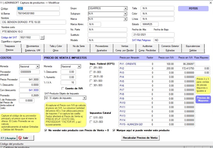Enable the 25% 003 IEPS tax

click(91, 68)
